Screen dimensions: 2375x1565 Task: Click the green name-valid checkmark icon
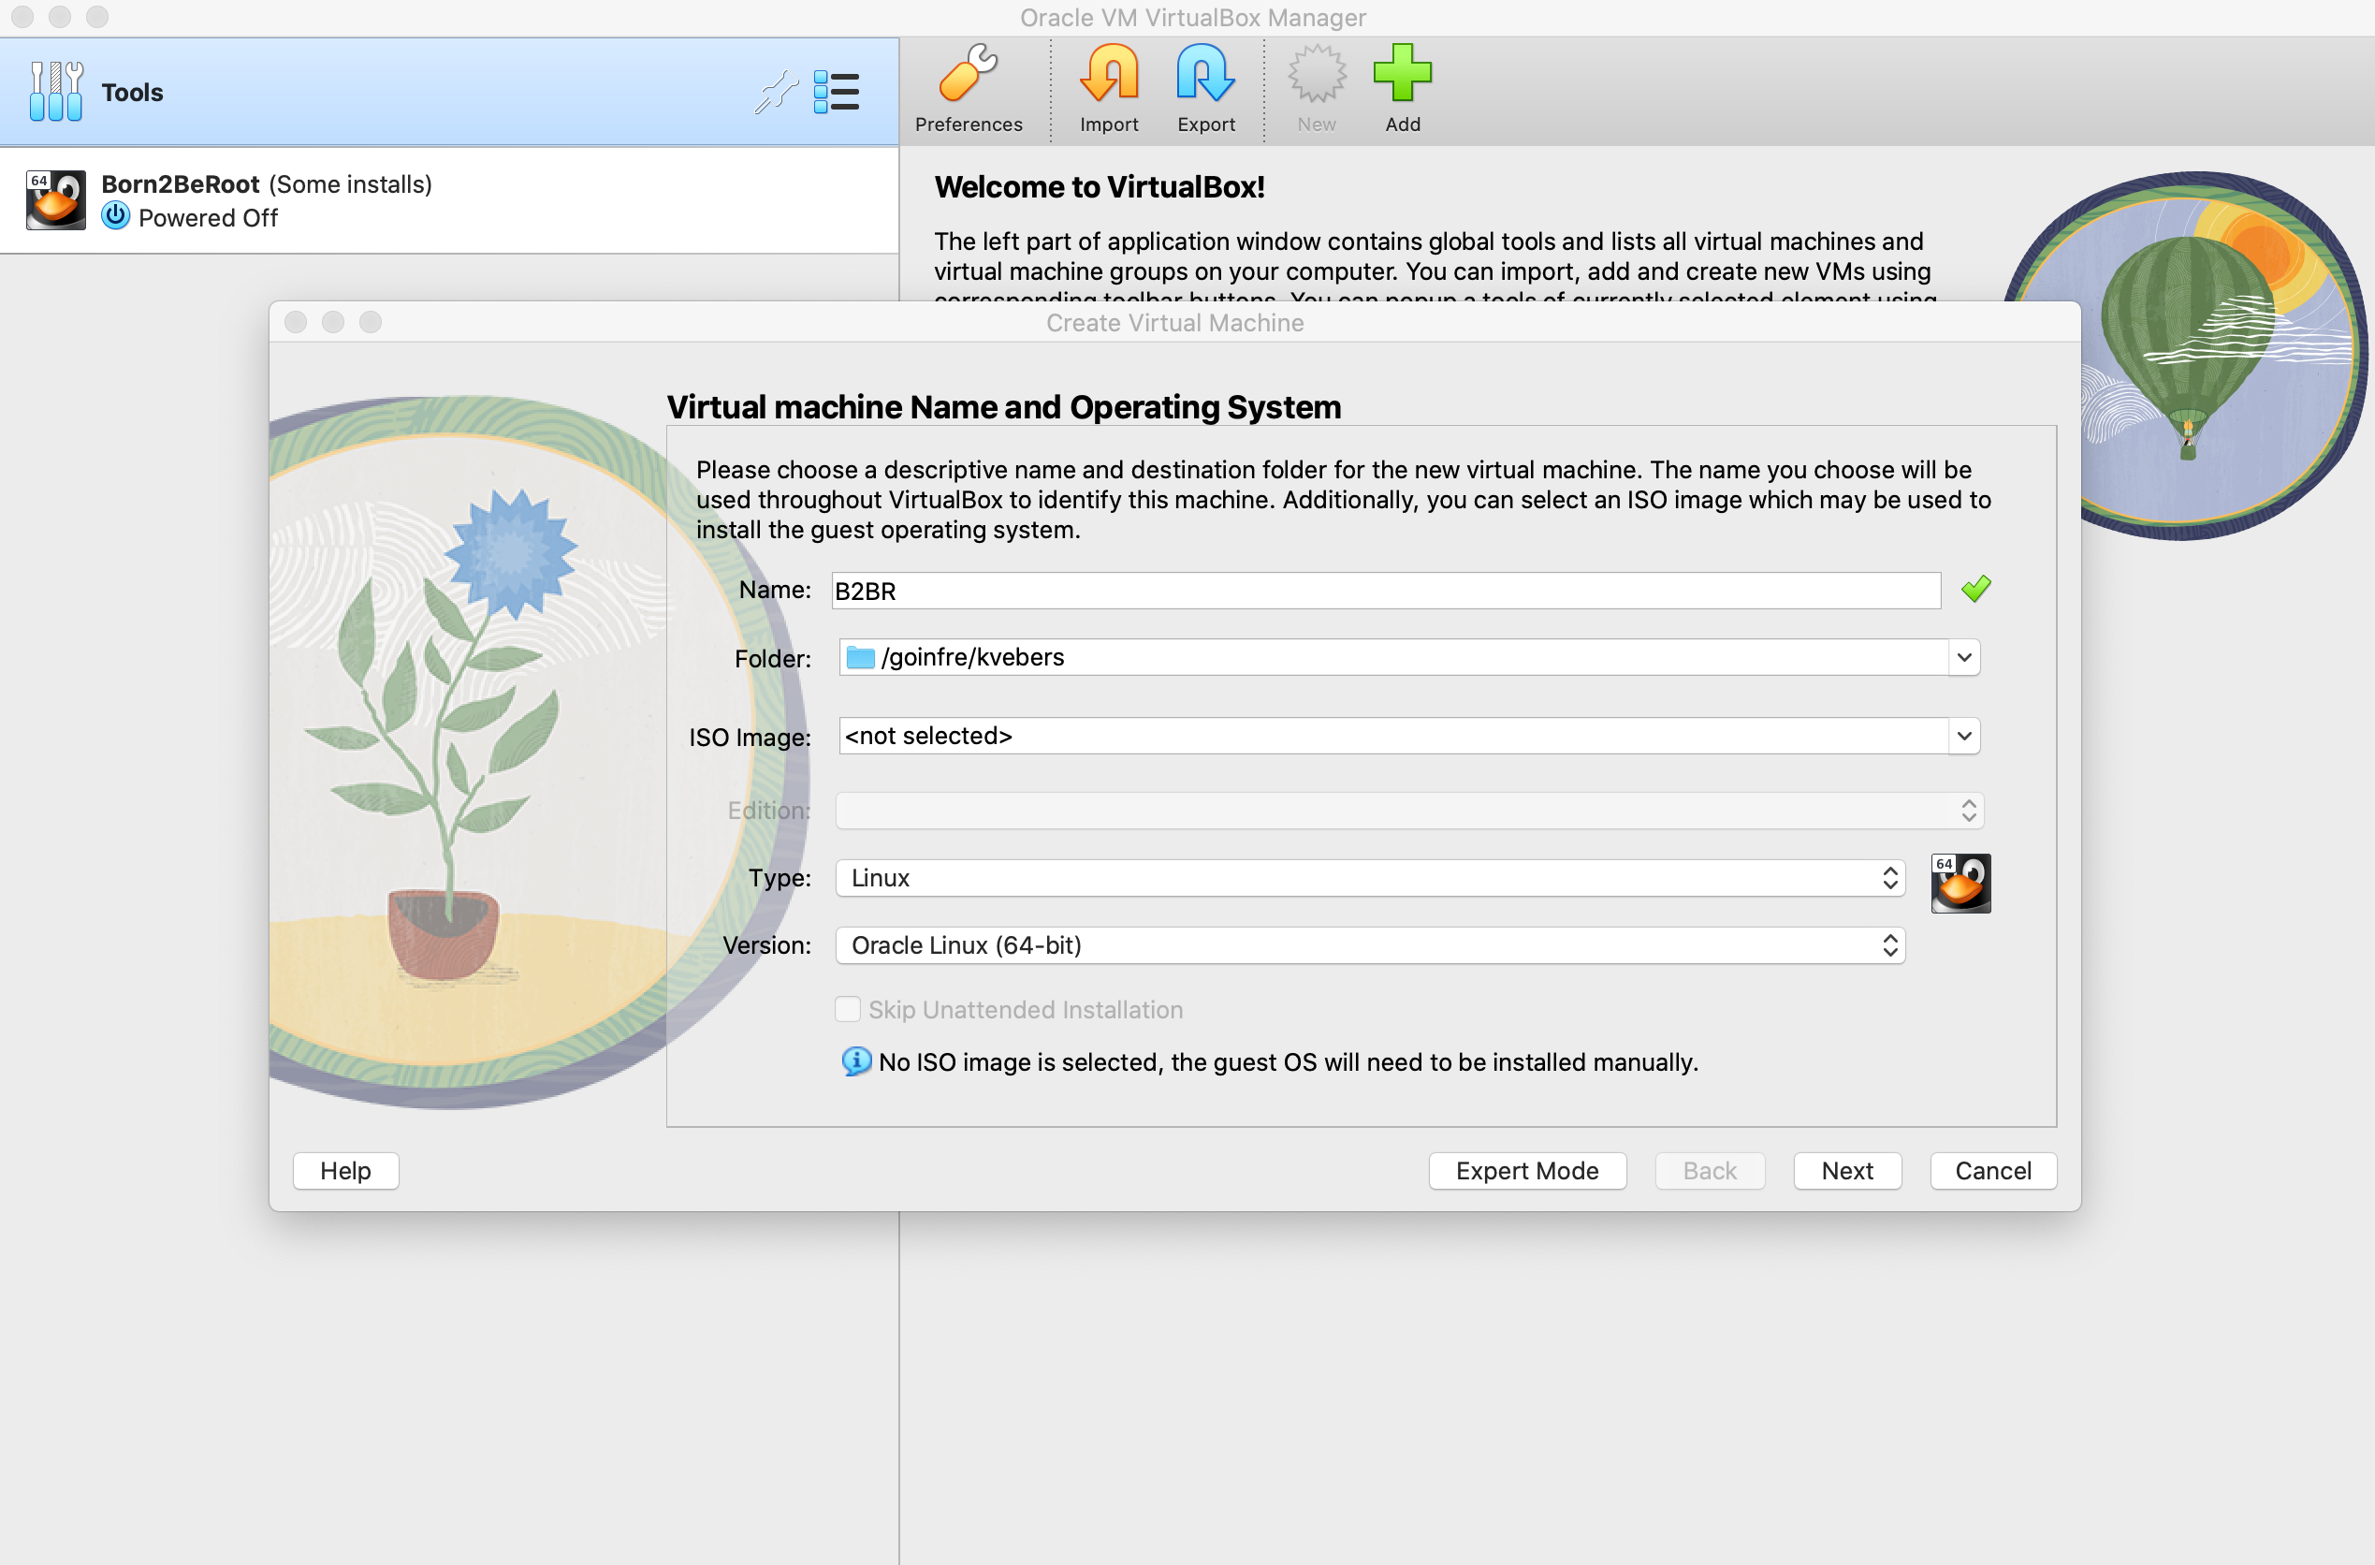point(1975,590)
